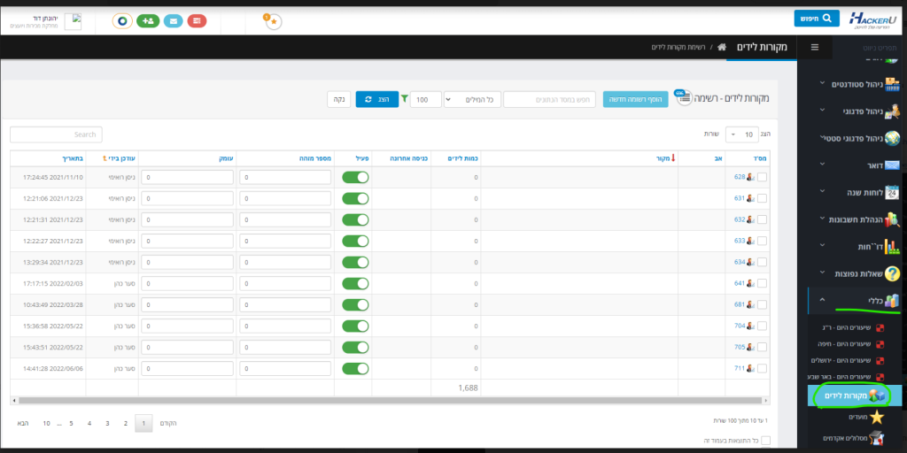Click the home icon in breadcrumb
The image size is (907, 453).
point(723,47)
